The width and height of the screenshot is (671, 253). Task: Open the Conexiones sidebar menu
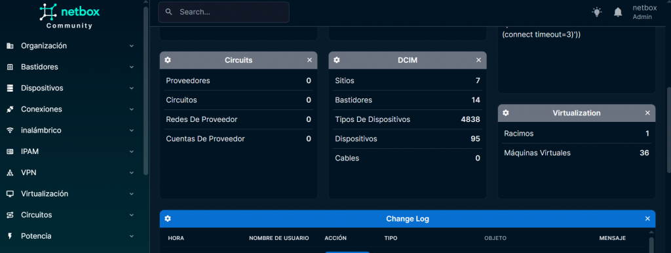pos(71,109)
